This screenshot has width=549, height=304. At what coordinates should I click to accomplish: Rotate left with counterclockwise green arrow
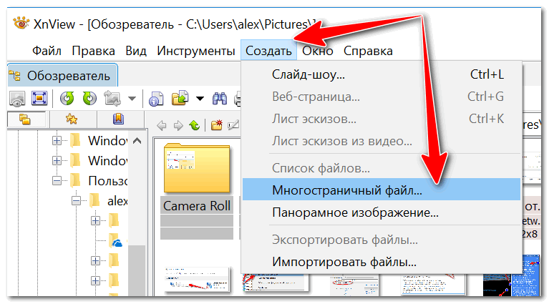tap(67, 98)
